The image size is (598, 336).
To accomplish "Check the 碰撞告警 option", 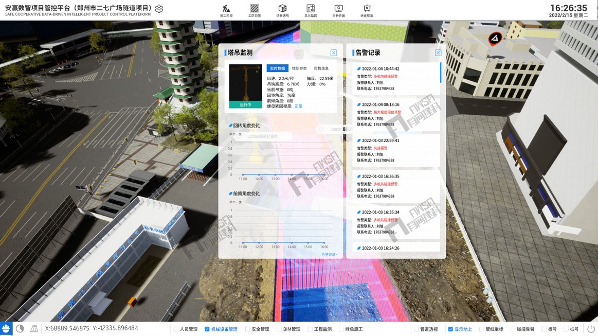I will (513, 329).
